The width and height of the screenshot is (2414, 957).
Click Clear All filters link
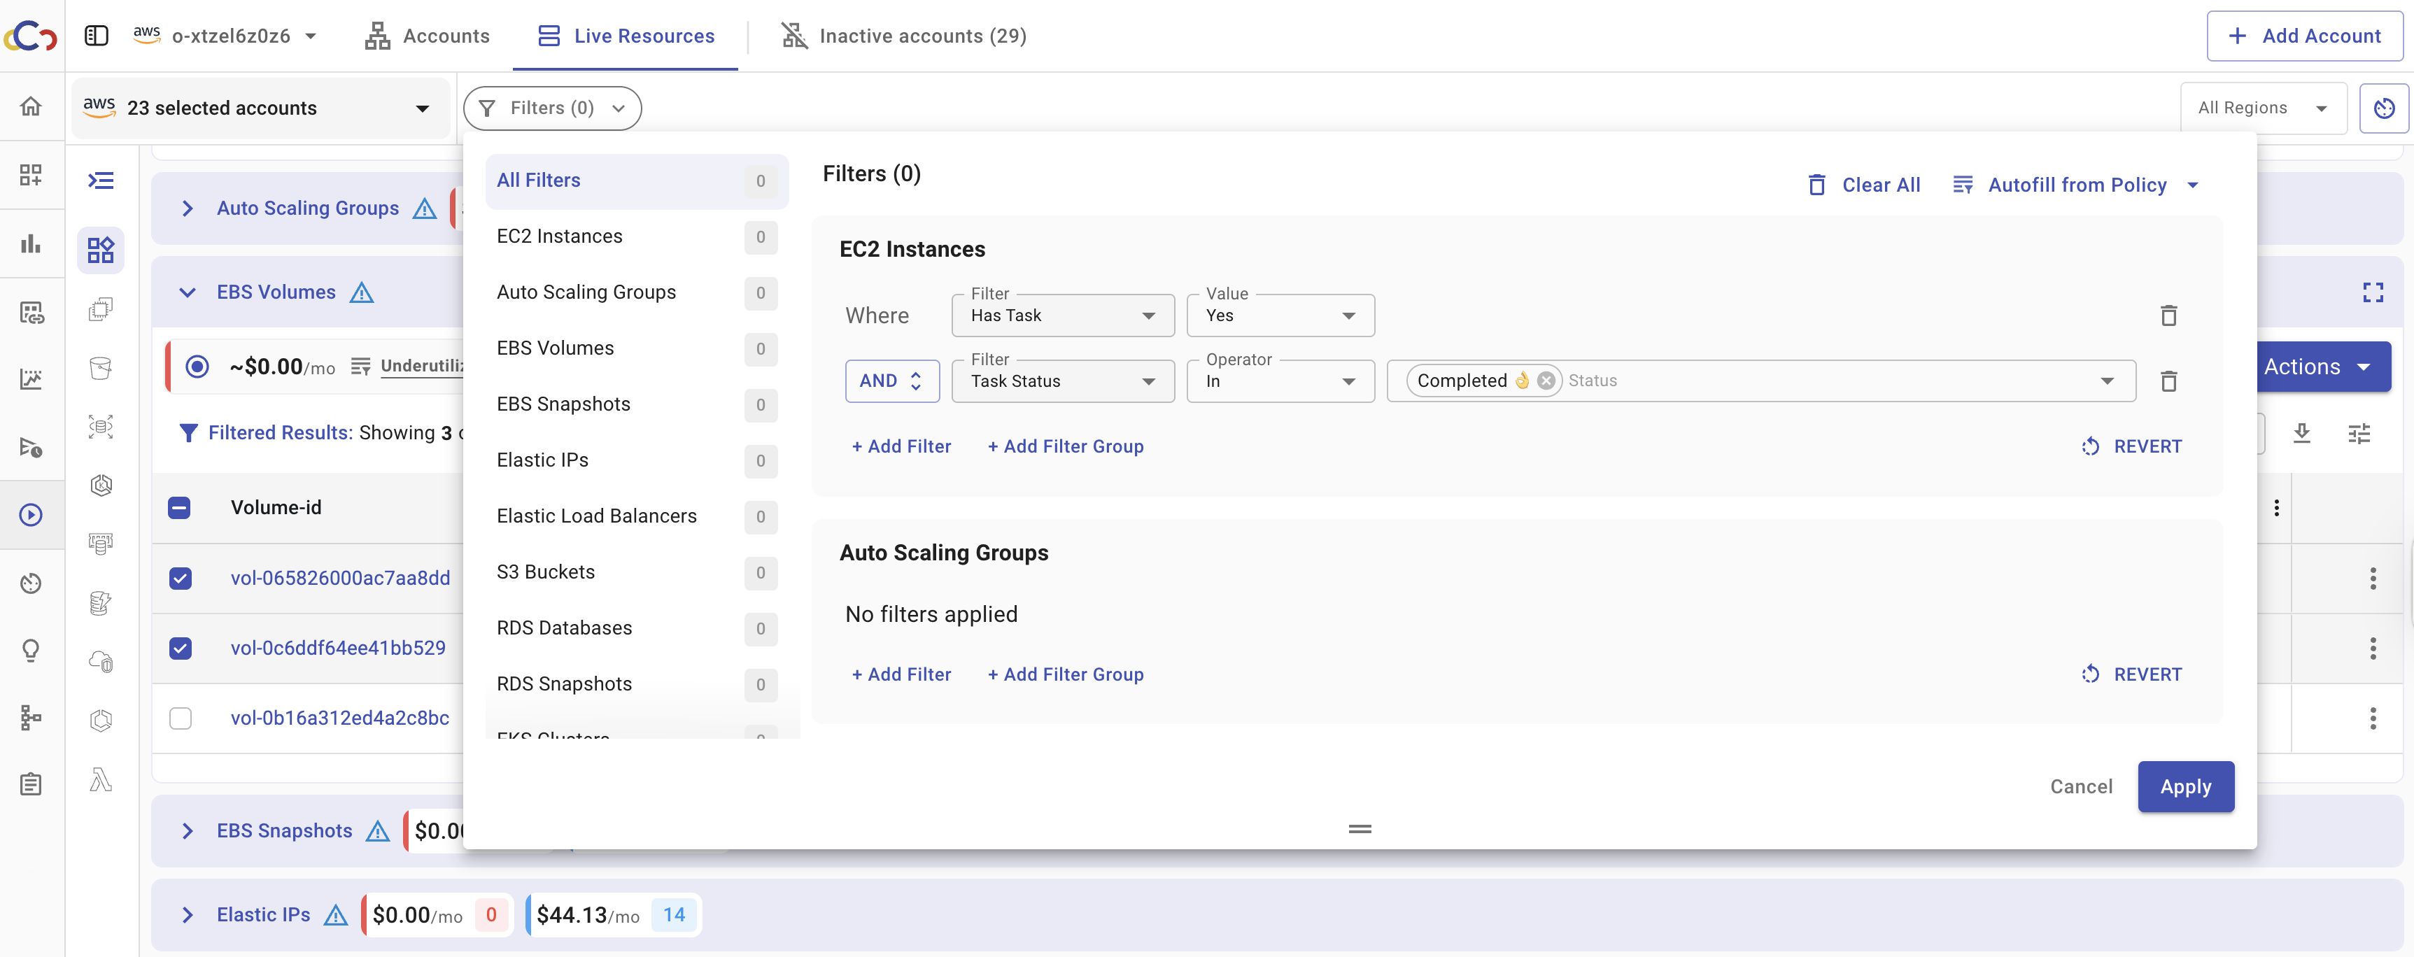tap(1864, 185)
